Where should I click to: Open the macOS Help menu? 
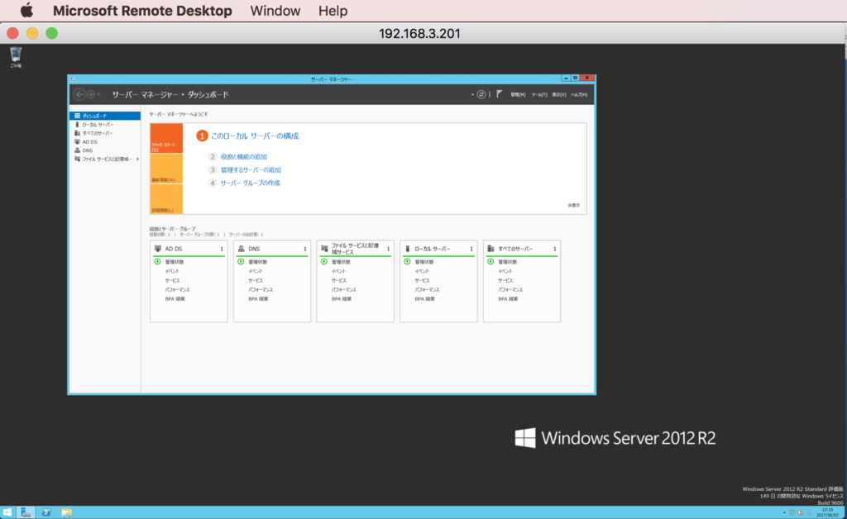coord(333,11)
